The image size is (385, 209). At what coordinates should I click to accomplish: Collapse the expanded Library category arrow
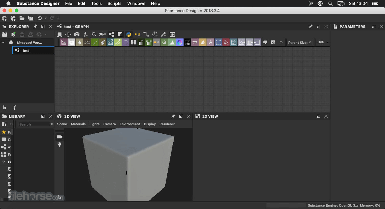pos(4,162)
